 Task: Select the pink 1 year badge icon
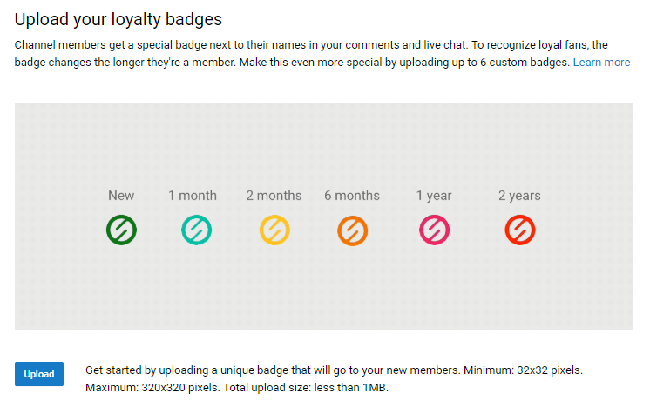coord(434,230)
